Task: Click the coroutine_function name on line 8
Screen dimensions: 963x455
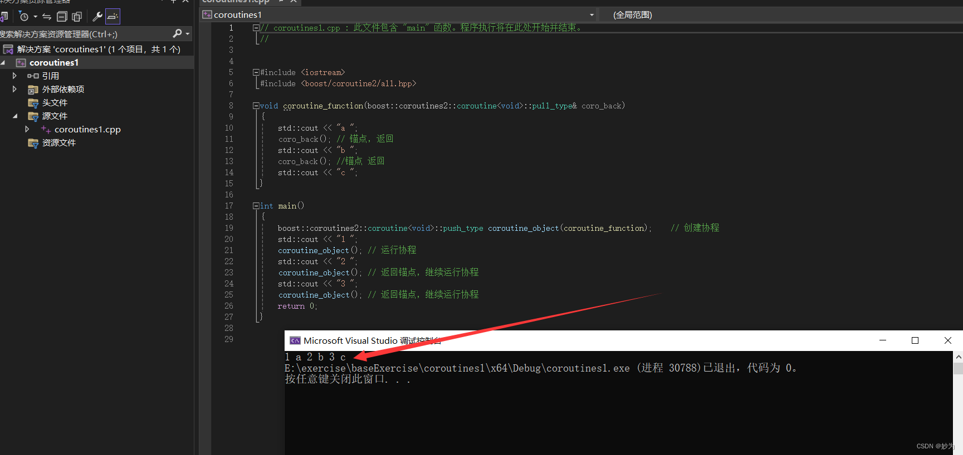Action: pyautogui.click(x=323, y=106)
